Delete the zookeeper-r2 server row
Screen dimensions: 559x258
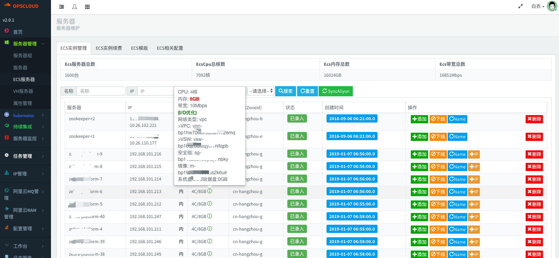pyautogui.click(x=534, y=119)
